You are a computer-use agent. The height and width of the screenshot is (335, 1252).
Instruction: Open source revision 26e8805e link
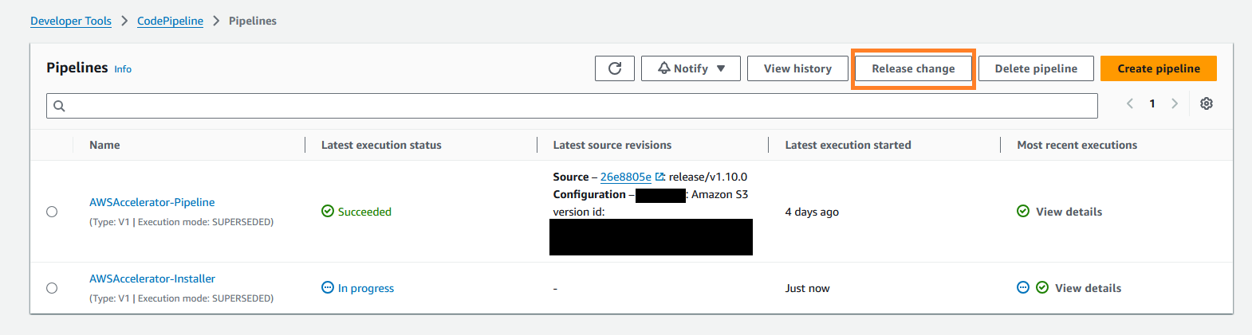click(x=625, y=177)
